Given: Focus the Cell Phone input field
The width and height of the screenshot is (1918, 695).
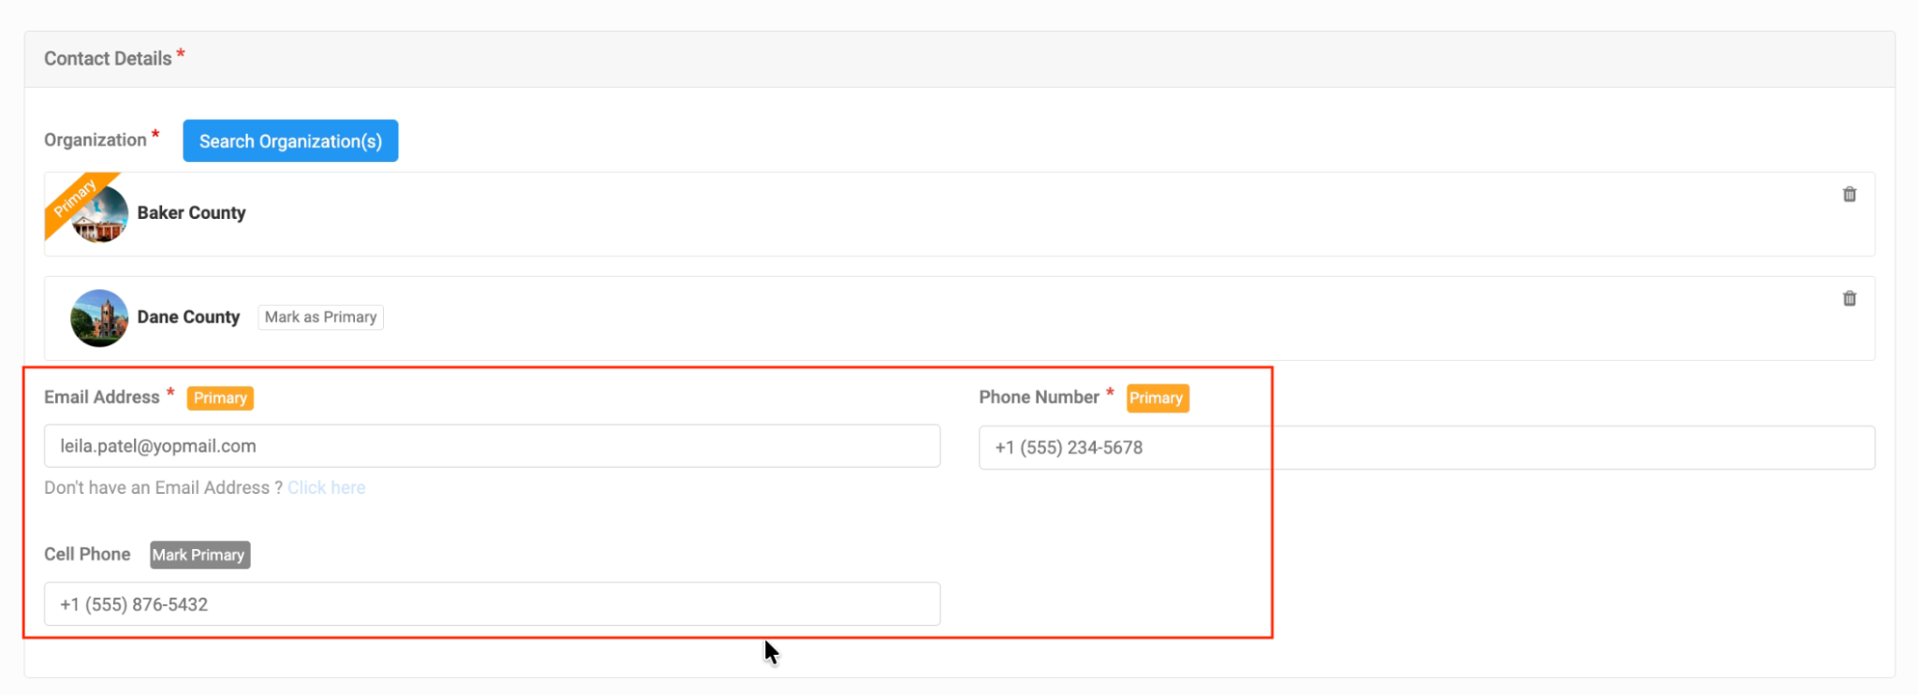Looking at the screenshot, I should 492,604.
